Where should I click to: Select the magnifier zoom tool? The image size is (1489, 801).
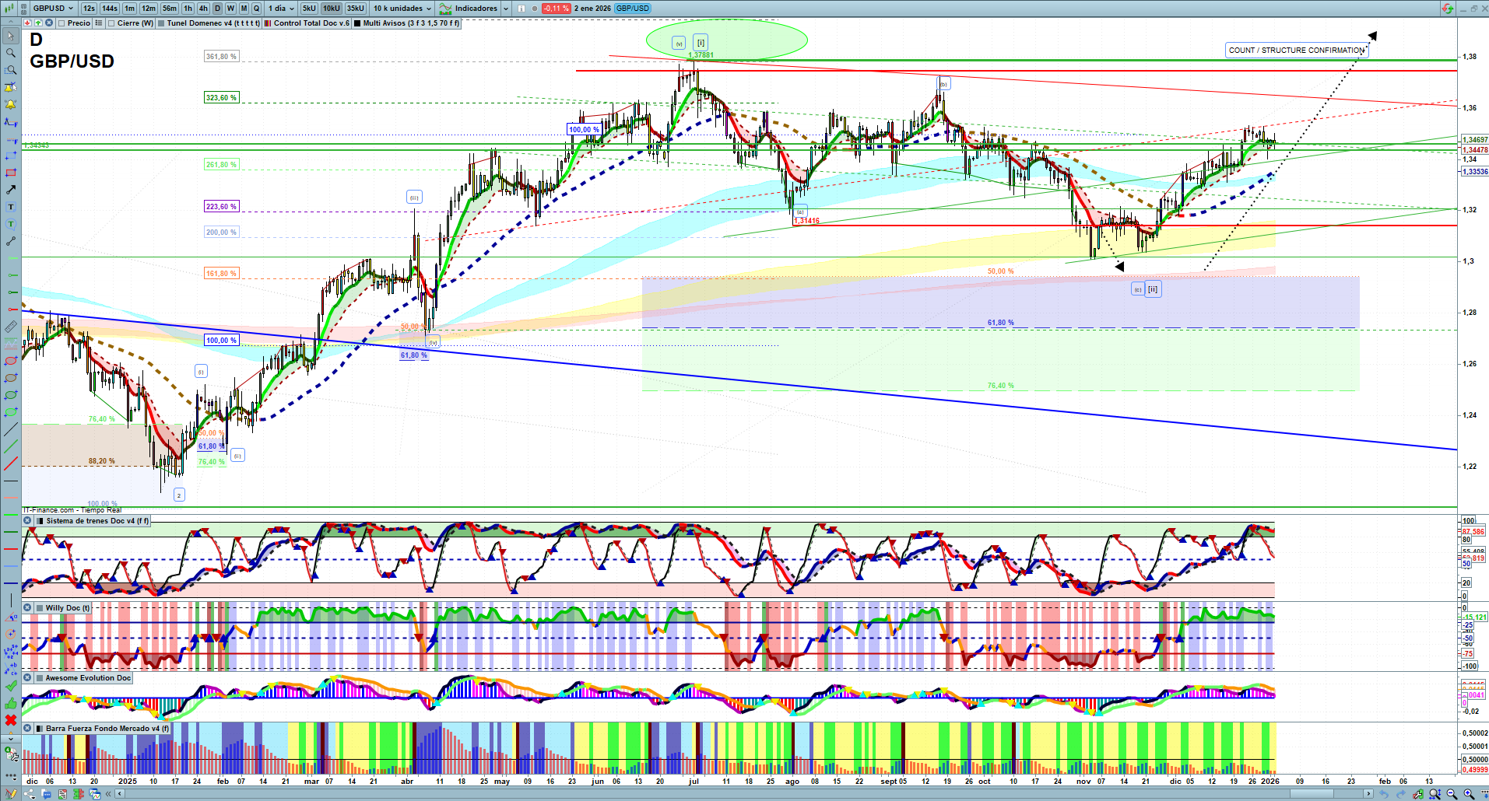click(x=11, y=53)
